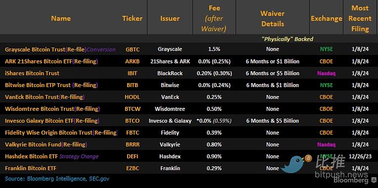Click the blue bird bitpush logo icon
This screenshot has height=188, width=378.
293,164
